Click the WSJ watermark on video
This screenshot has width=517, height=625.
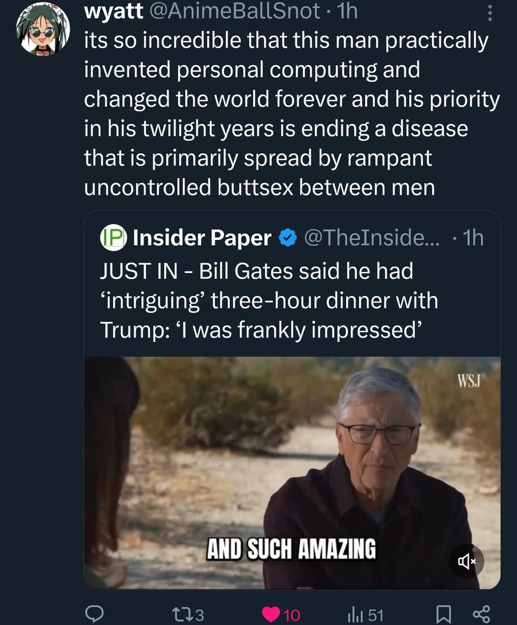point(469,381)
